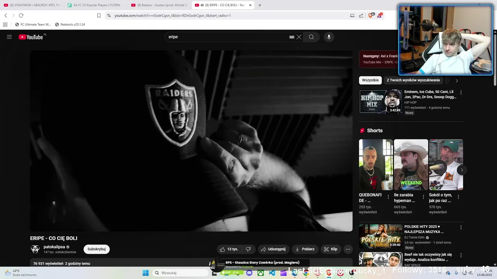
Task: Open options for the QUEBONAFIDE short
Action: point(388,197)
